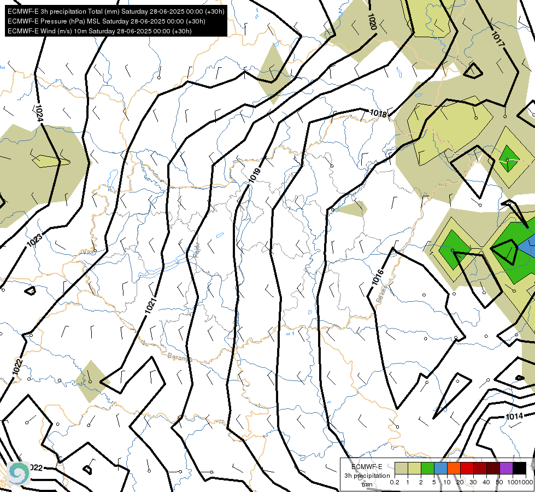Click the '0.2' legend tick value
535x492 pixels.
(395, 482)
